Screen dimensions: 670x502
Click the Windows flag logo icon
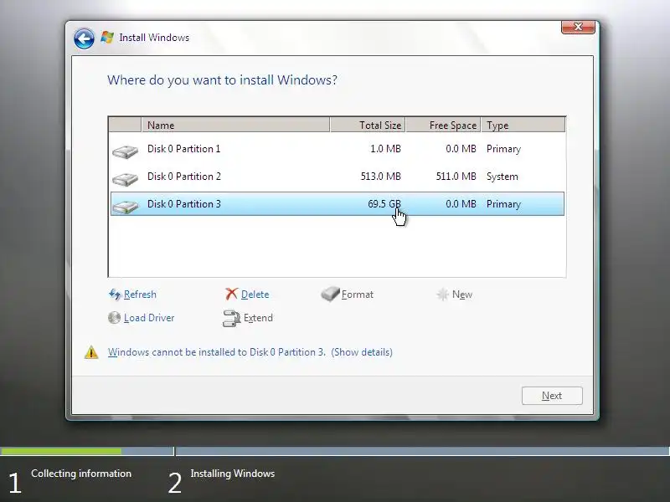(x=107, y=38)
